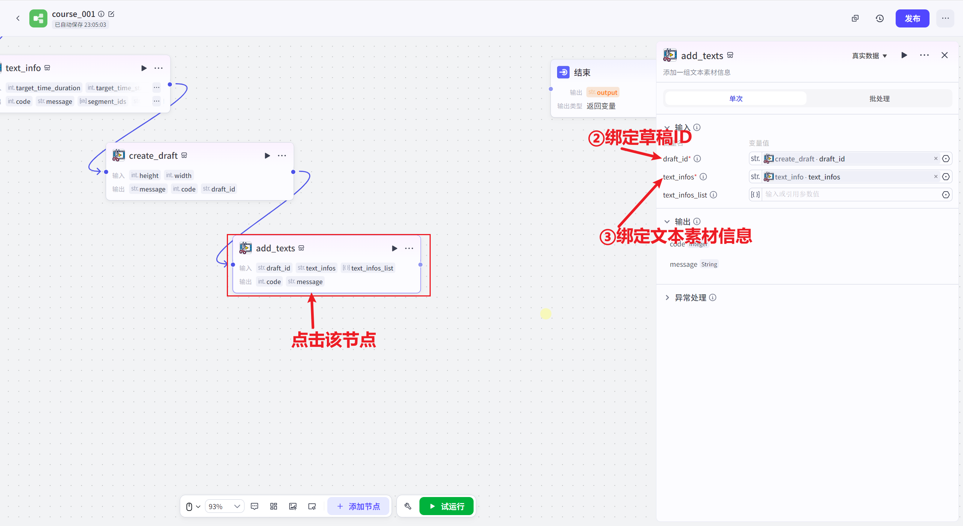Viewport: 963px width, 526px height.
Task: Open the wrench tool icon beside 试运行
Action: [x=407, y=506]
